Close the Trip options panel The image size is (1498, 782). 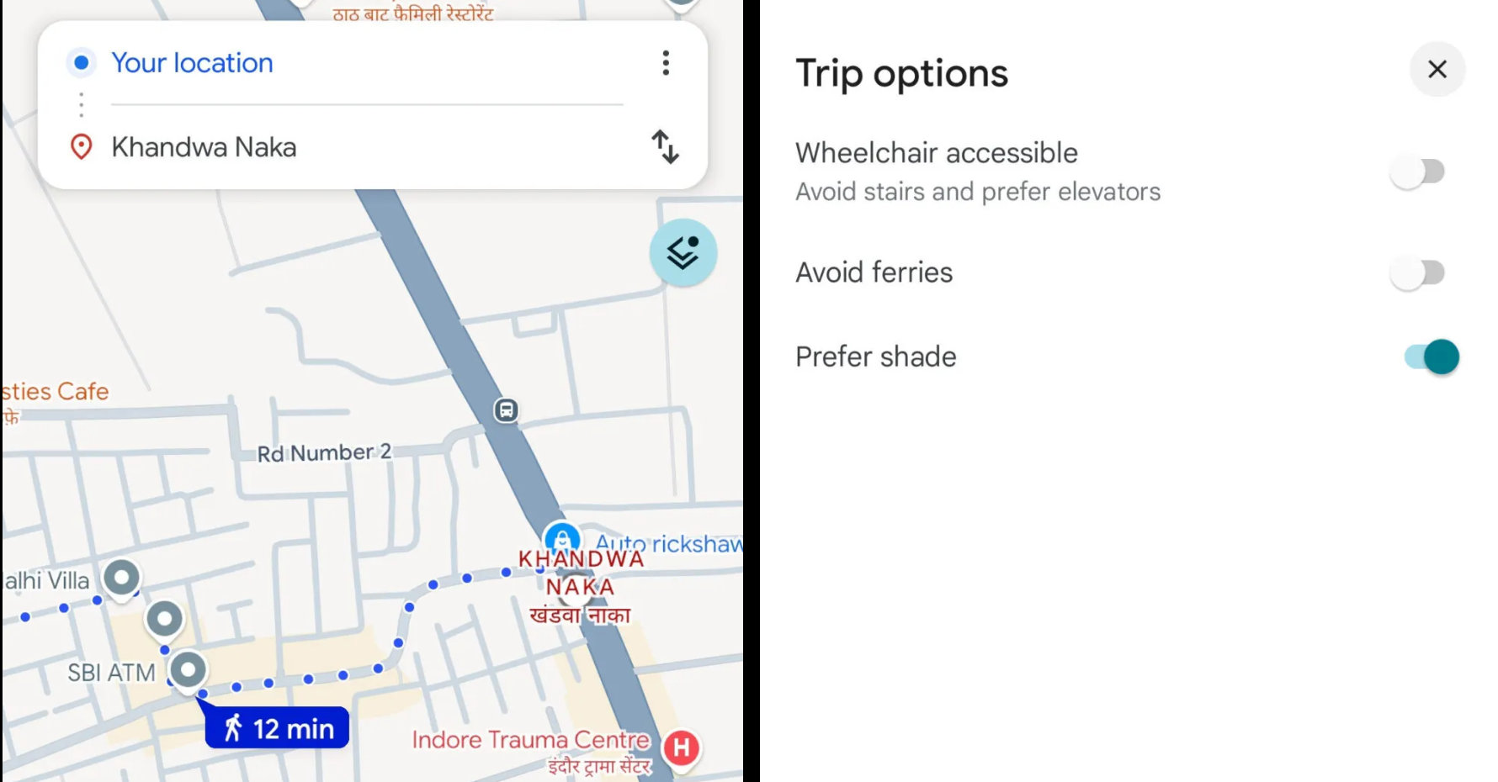(1437, 69)
